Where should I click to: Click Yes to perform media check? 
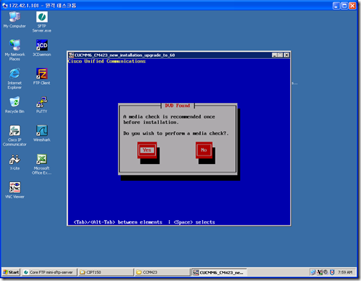(147, 150)
